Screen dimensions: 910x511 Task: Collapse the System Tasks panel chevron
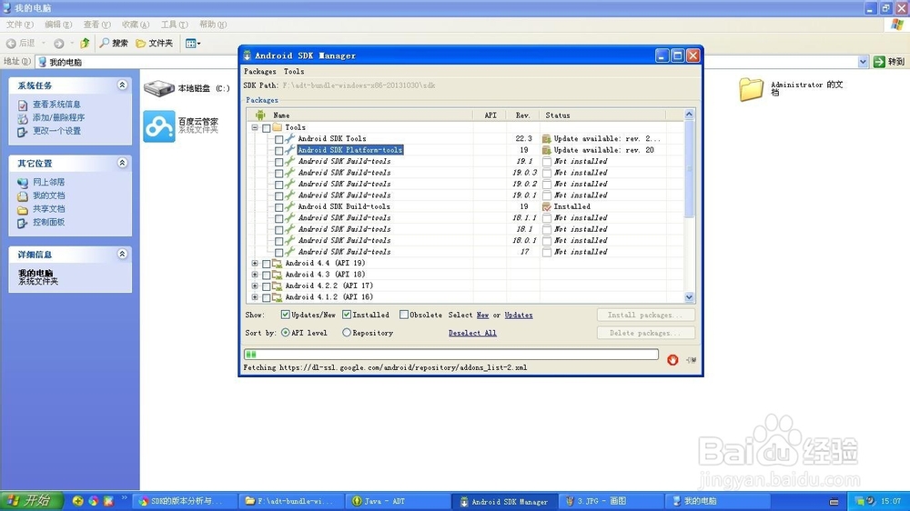coord(122,85)
